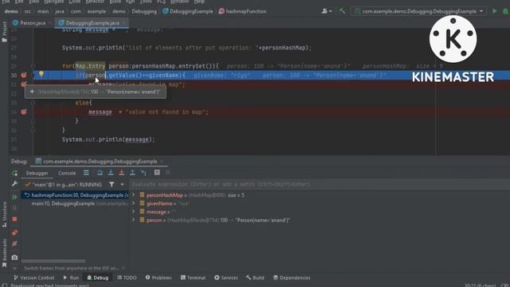The image size is (510, 287).
Task: Open View Breakpoints dialog
Action: [x=14, y=233]
